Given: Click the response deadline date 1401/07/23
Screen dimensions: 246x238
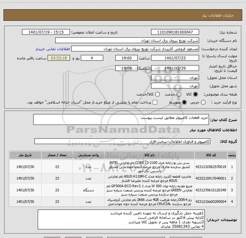Looking at the screenshot, I should pyautogui.click(x=175, y=58).
